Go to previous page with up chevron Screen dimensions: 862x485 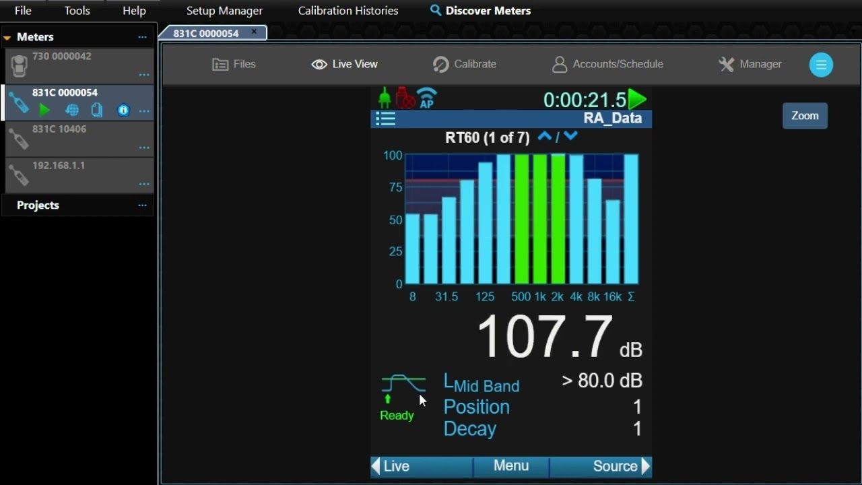click(x=544, y=137)
